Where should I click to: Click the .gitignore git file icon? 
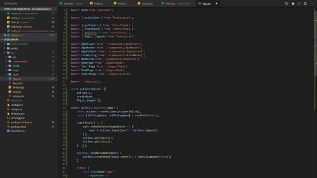[8, 109]
